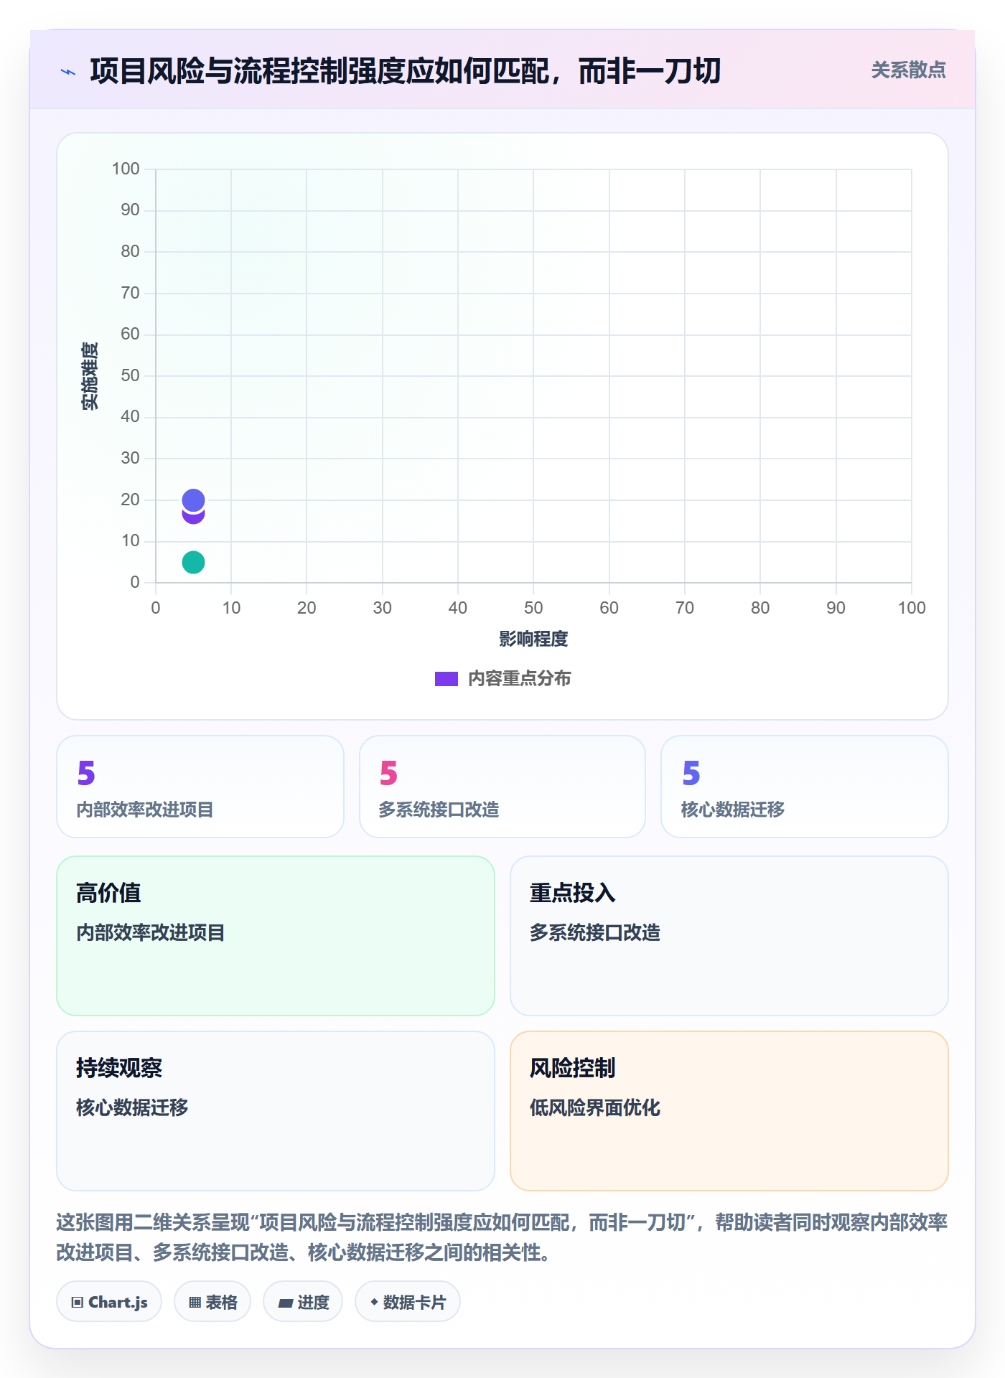Toggle the 内容重点分布 legend swatch
Image resolution: width=1005 pixels, height=1378 pixels.
[446, 679]
